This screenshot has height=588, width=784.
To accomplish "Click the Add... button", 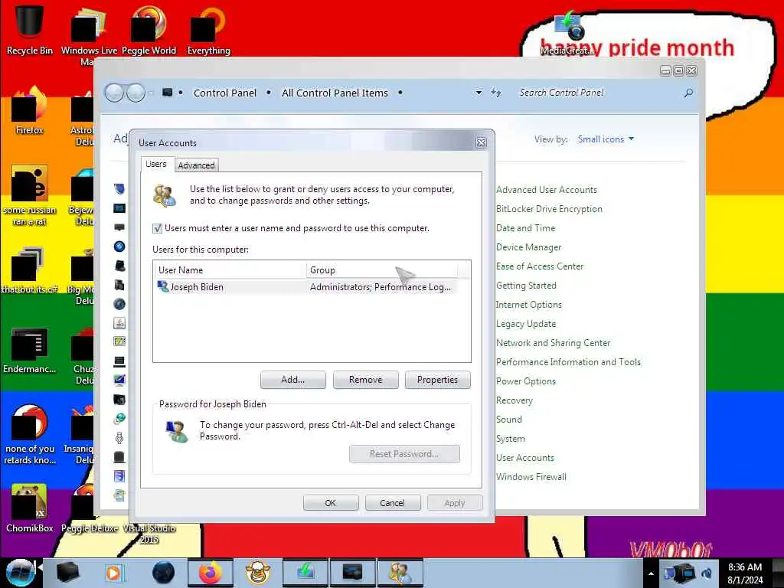I will coord(292,380).
